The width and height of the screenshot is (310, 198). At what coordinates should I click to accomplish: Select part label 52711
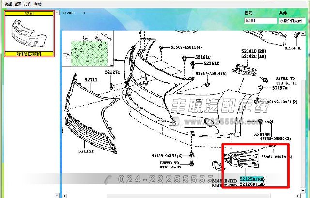pyautogui.click(x=91, y=80)
